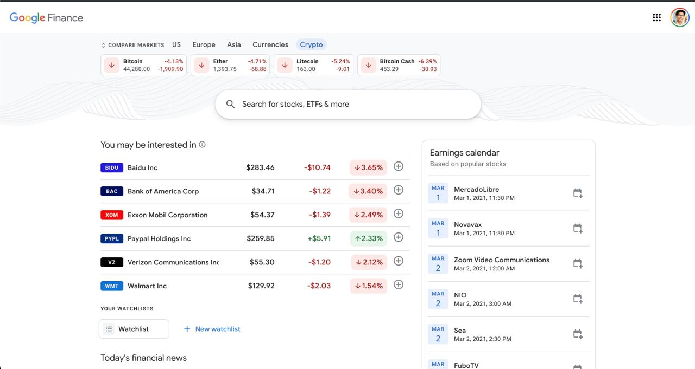Image resolution: width=695 pixels, height=369 pixels.
Task: Click the Bitcoin Cash down-arrow icon
Action: point(368,65)
